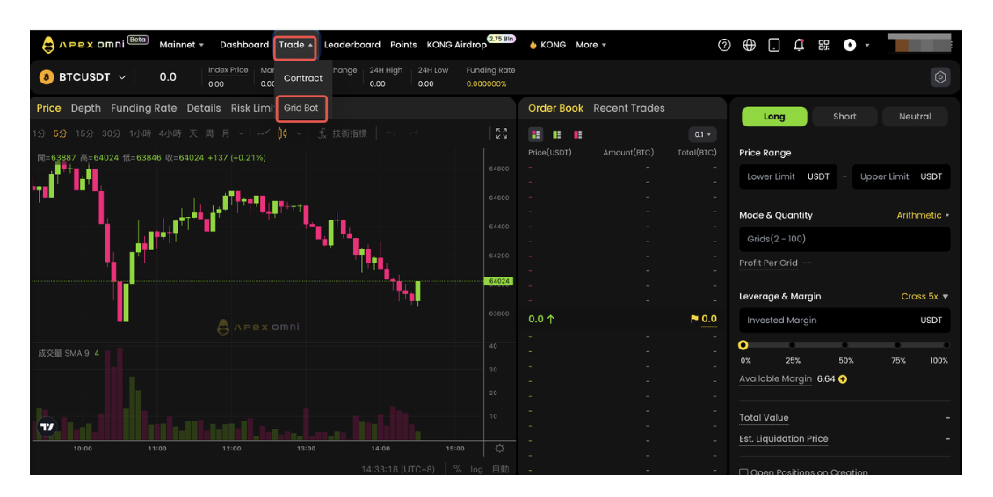Open KONG Airdrop page
Viewport: 993px width, 497px height.
(x=457, y=45)
